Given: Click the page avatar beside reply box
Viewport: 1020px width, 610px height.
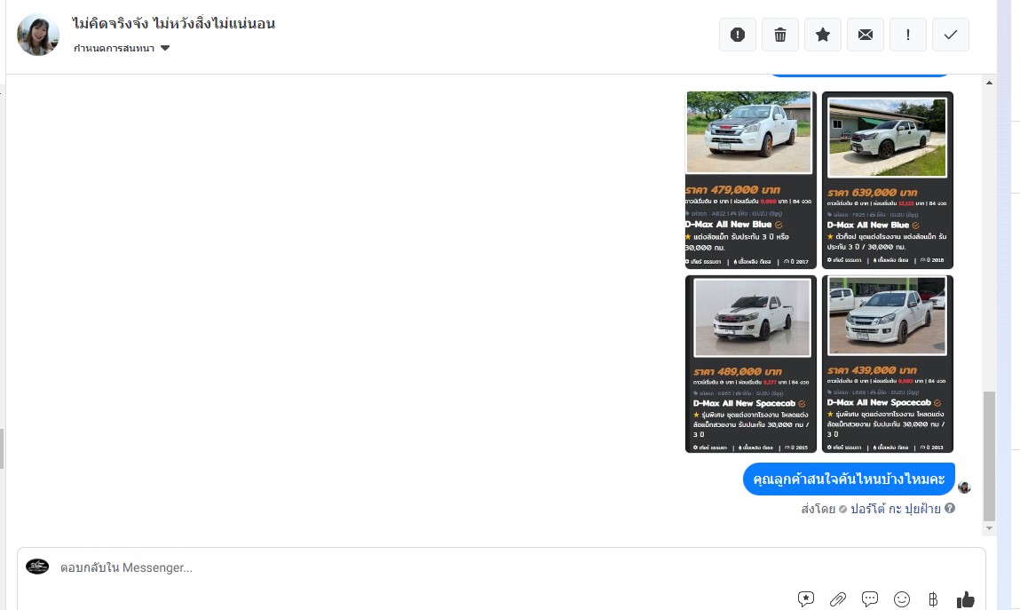Looking at the screenshot, I should click(37, 566).
